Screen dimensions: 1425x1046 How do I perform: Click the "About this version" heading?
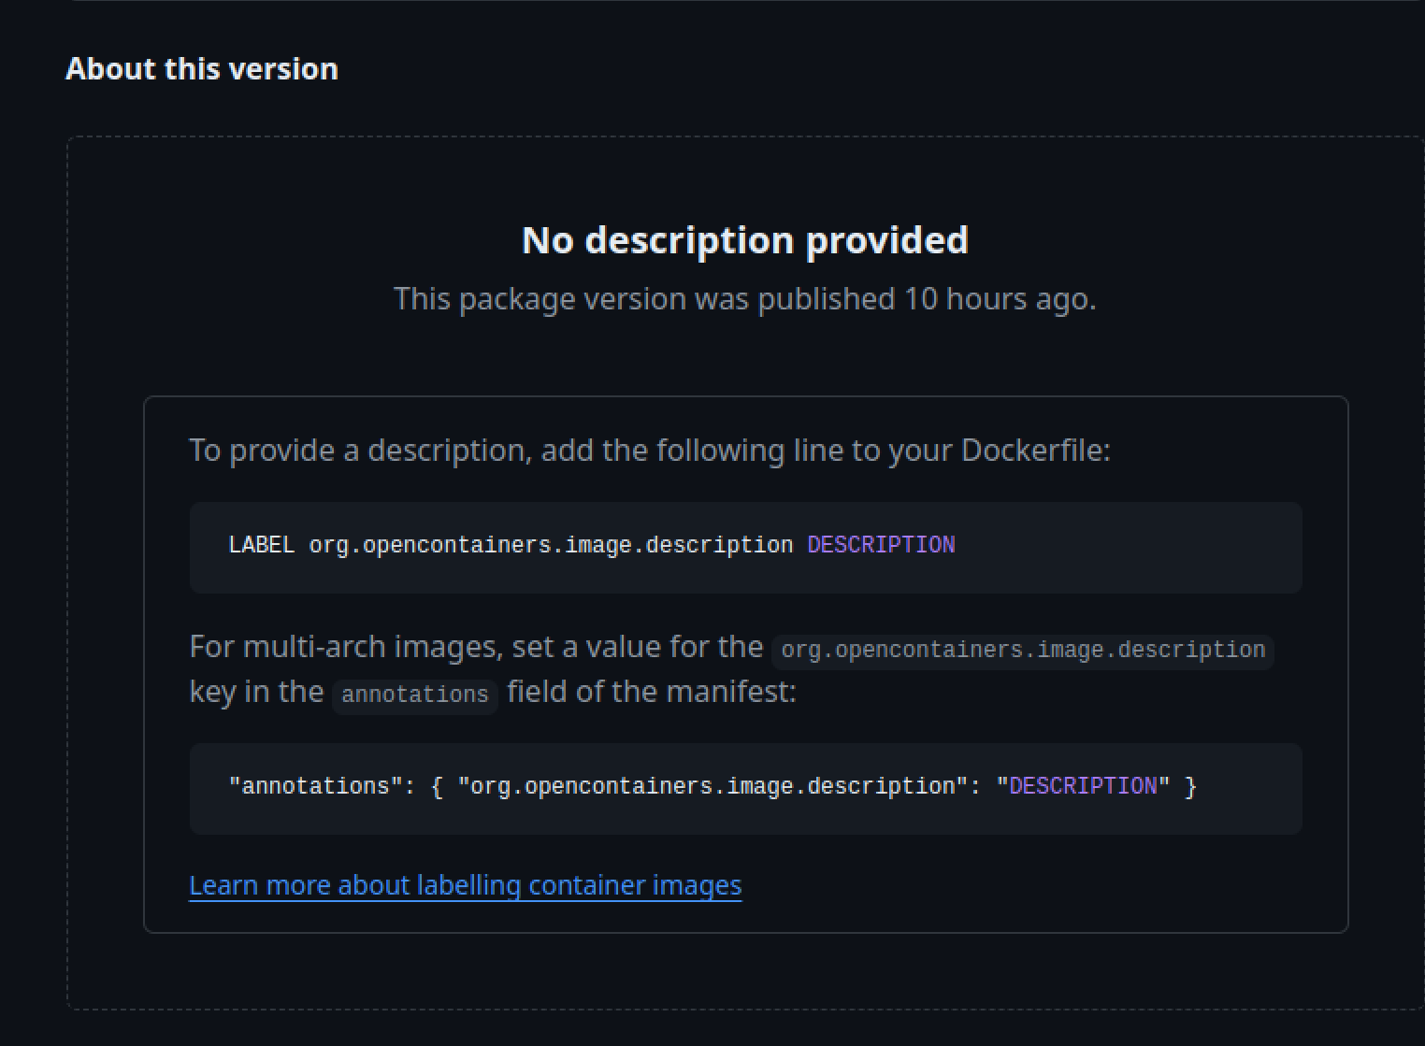click(202, 69)
